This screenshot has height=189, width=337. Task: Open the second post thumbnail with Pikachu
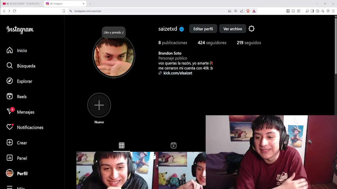(182, 170)
